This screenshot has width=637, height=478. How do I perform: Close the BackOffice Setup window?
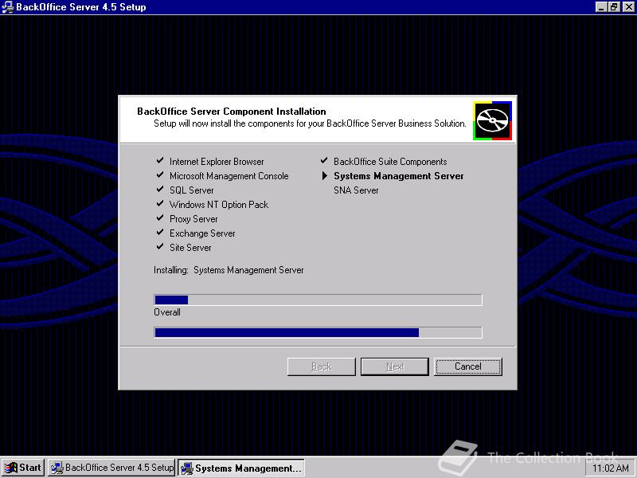click(x=628, y=7)
